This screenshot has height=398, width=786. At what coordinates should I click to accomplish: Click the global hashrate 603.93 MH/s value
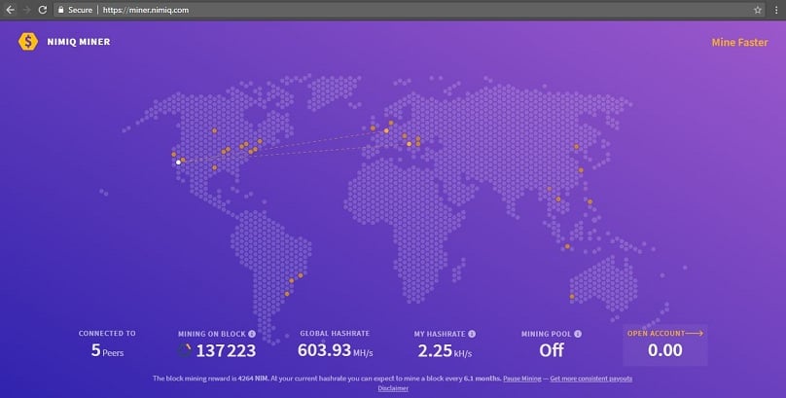pyautogui.click(x=336, y=350)
